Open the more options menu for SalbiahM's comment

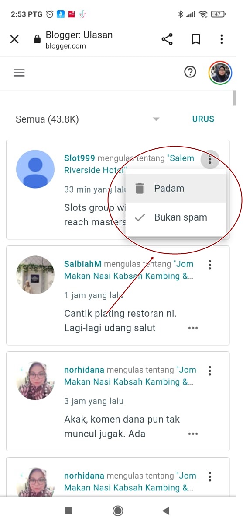[x=210, y=264]
